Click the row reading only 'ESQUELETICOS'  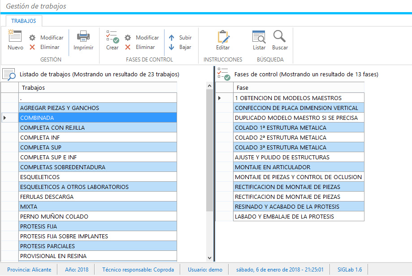click(x=98, y=177)
